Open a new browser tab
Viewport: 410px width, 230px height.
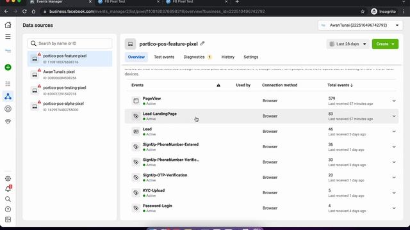point(237,1)
